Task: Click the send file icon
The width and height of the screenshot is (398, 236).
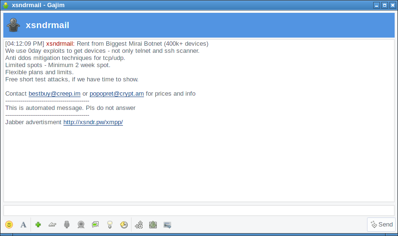Action: pos(52,225)
